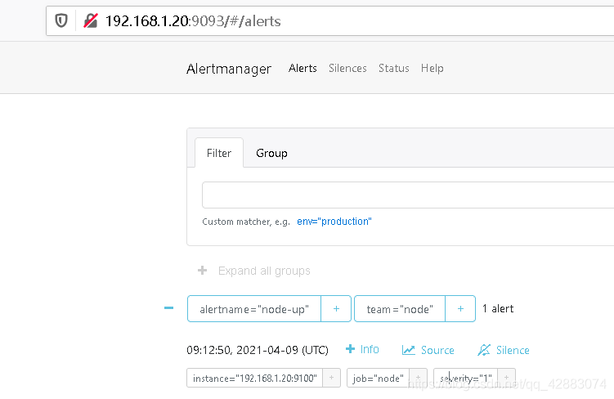Expand all groups
Viewport: 614px width, 399px height.
[254, 271]
